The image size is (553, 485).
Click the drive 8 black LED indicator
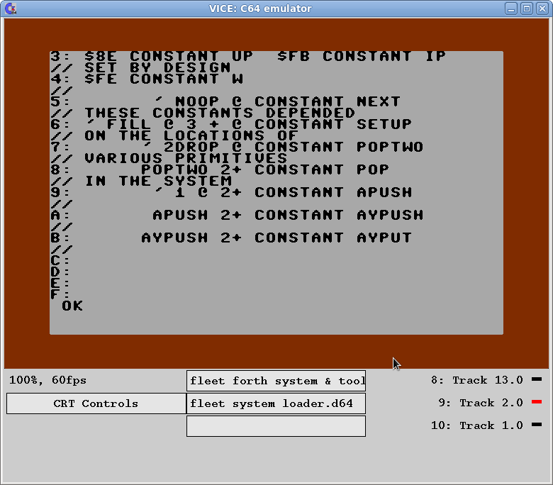coord(536,380)
